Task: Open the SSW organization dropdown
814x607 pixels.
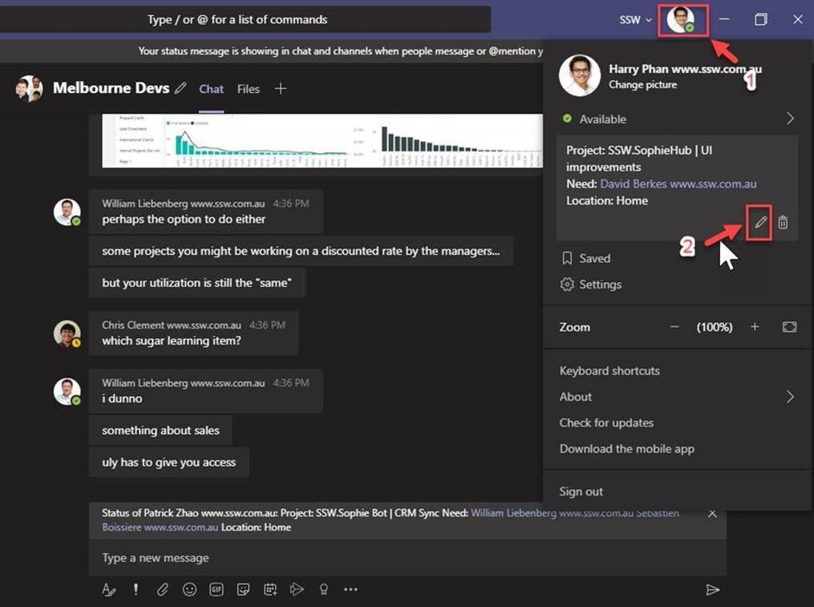Action: point(635,19)
